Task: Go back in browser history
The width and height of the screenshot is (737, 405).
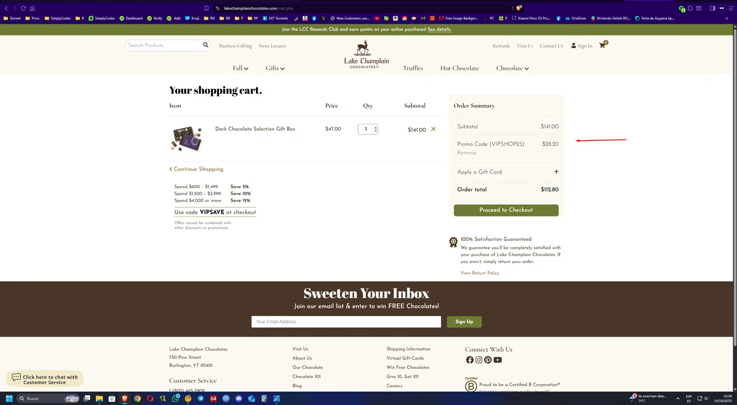Action: coord(6,8)
